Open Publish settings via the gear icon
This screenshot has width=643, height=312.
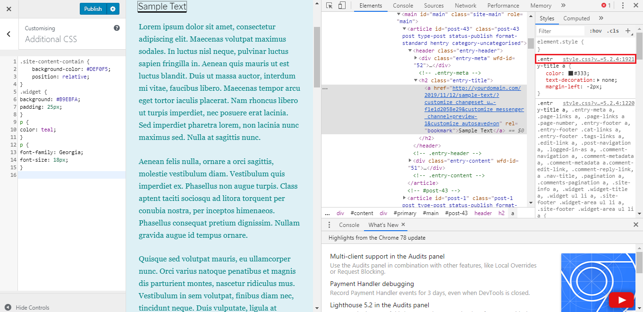pos(113,8)
